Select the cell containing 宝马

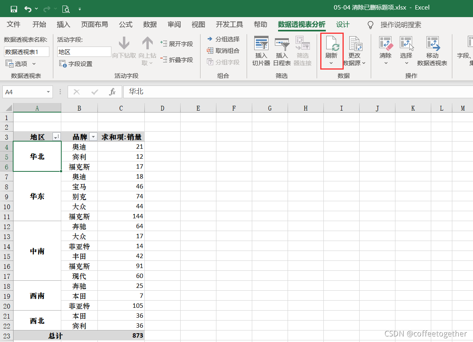79,187
